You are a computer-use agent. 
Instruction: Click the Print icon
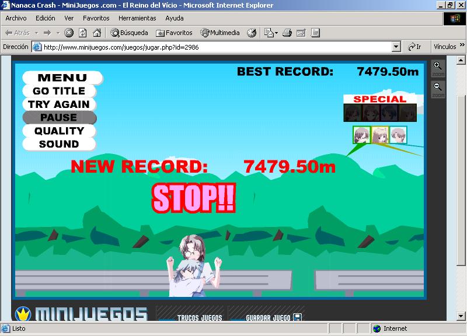click(x=287, y=33)
